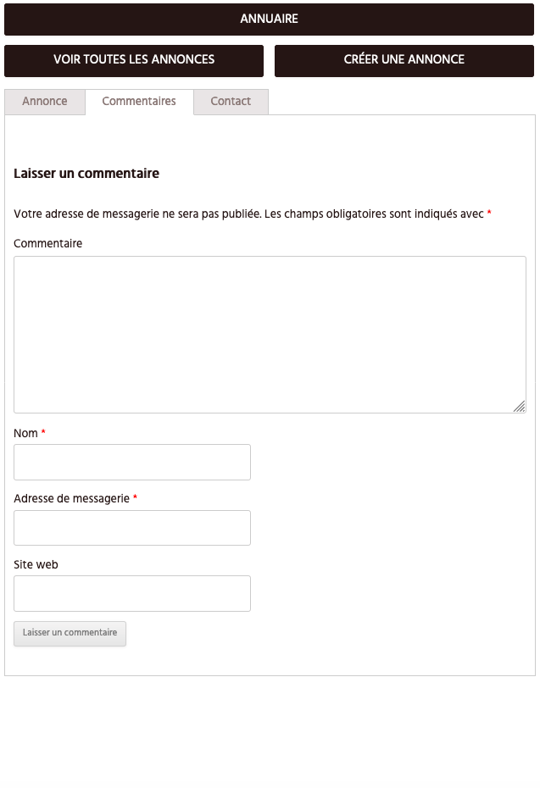Click the notice about unpublished email address
The image size is (540, 788).
248,214
